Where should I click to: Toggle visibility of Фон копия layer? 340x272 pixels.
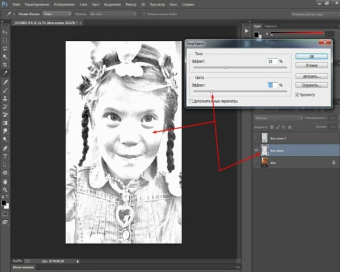click(x=256, y=150)
